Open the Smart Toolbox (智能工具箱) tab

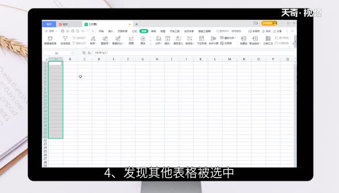204,31
